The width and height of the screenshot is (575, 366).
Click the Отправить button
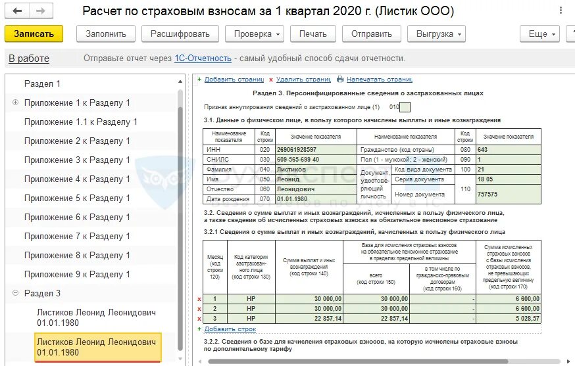pyautogui.click(x=372, y=34)
